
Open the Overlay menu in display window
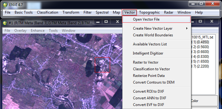[x=20, y=31]
